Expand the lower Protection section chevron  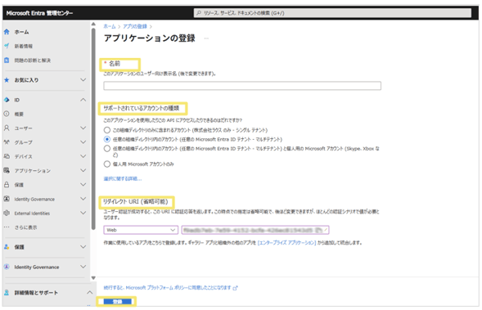click(83, 247)
